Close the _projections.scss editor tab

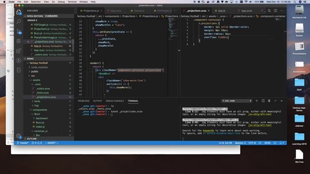(209, 11)
